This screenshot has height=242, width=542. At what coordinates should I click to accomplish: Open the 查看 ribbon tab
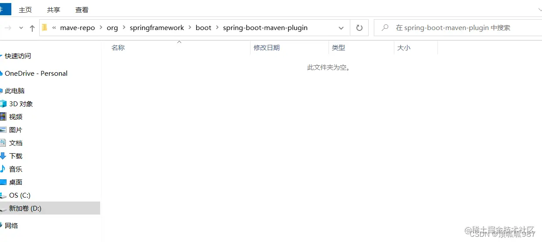point(82,10)
